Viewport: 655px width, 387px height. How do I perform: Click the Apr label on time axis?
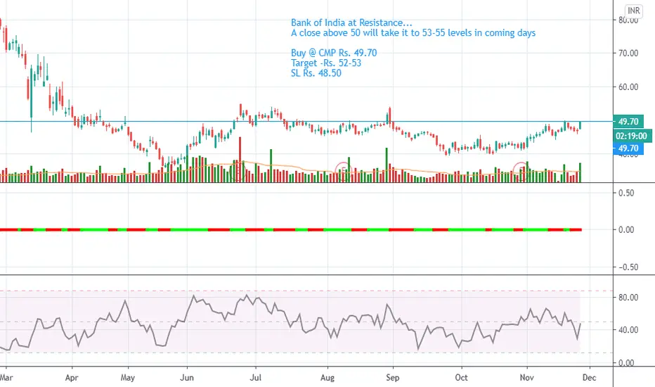(x=72, y=378)
